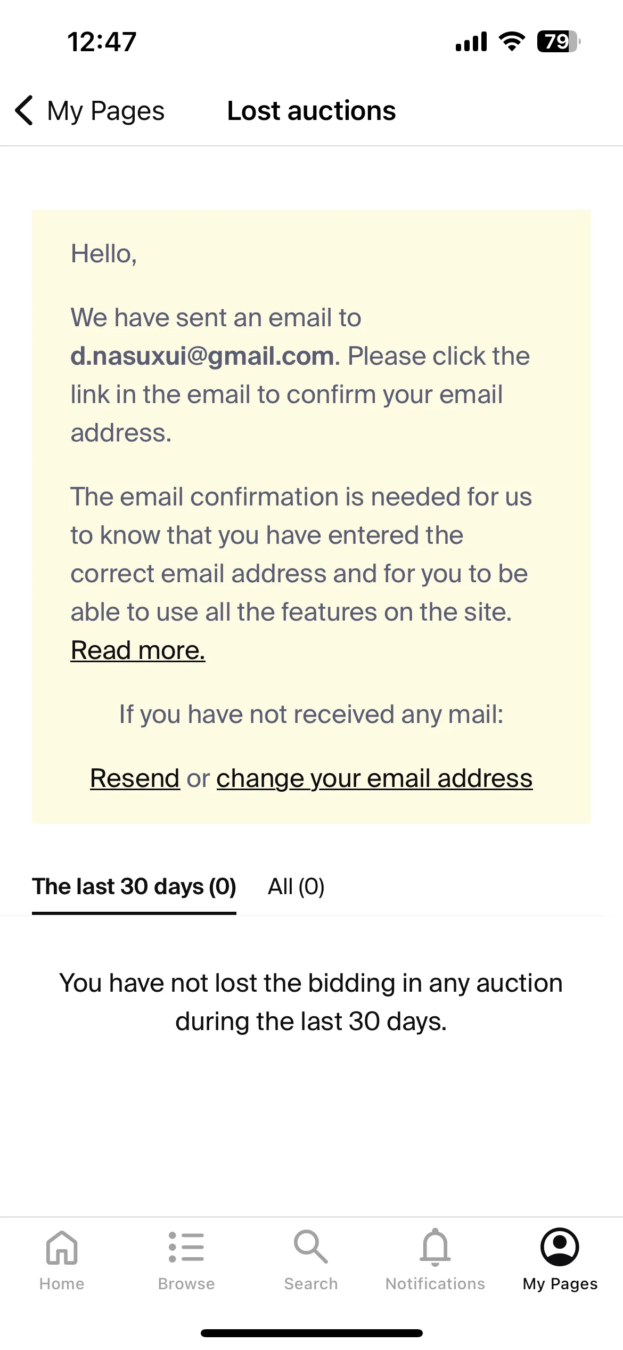Tap the battery indicator in status bar
This screenshot has width=623, height=1350.
(559, 41)
